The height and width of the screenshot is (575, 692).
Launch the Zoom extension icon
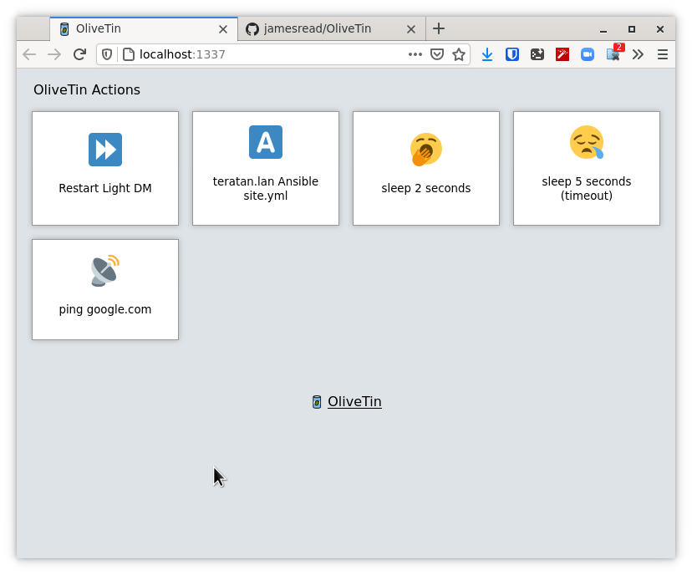coord(588,54)
